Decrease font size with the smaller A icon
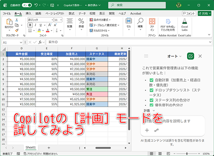214x156 pixels. tap(55, 25)
